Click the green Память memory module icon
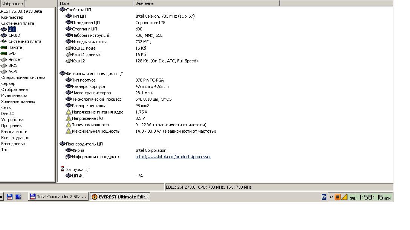The width and height of the screenshot is (410, 230). coord(4,47)
